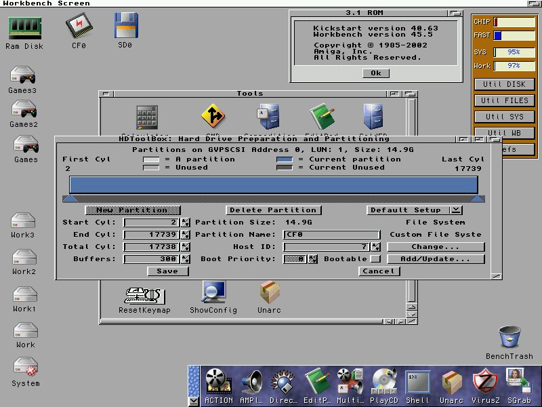542x407 pixels.
Task: Click the Delete Partition button
Action: pos(274,210)
